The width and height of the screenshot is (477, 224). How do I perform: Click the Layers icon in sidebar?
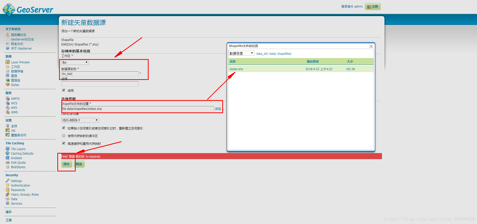click(8, 76)
